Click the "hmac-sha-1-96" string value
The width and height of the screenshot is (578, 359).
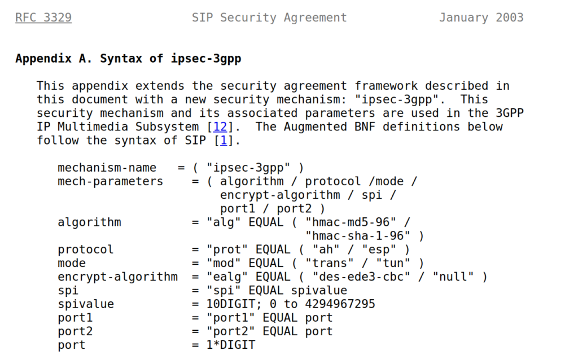pos(357,236)
